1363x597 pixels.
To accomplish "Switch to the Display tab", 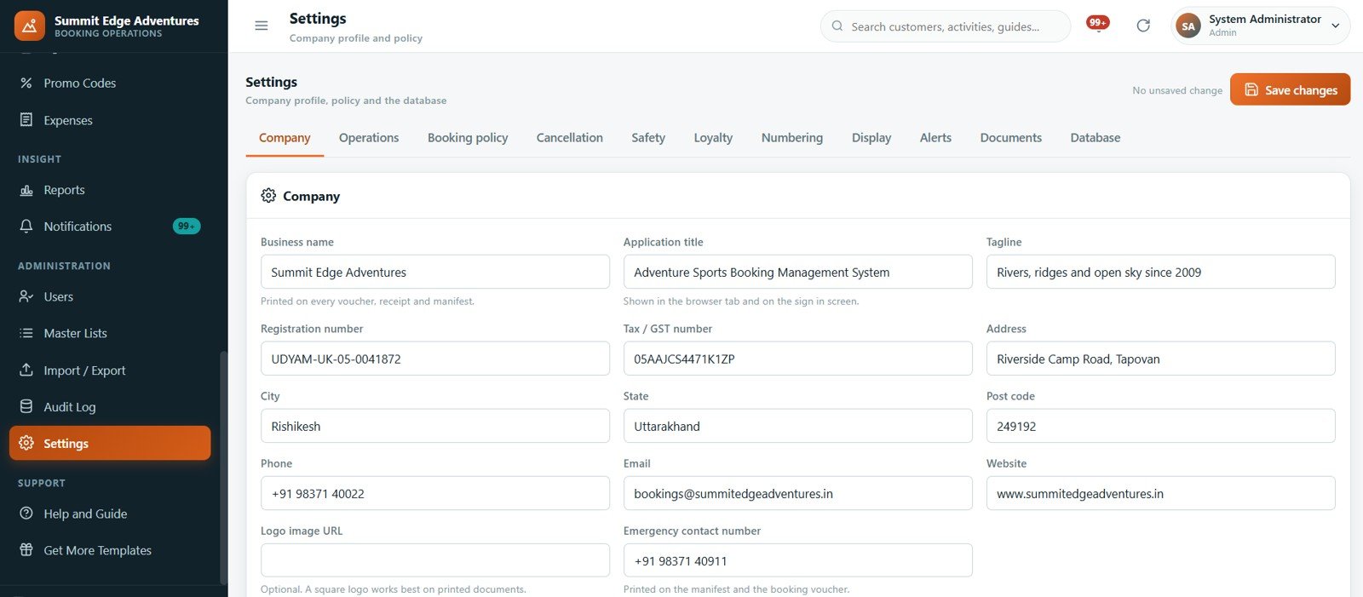I will click(x=871, y=138).
